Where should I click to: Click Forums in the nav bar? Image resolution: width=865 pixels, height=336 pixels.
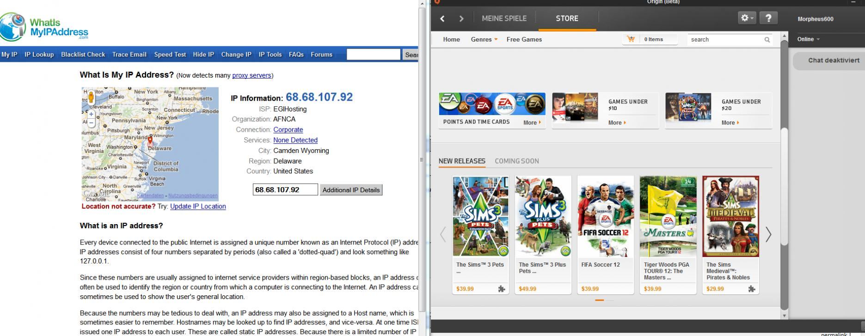click(322, 55)
